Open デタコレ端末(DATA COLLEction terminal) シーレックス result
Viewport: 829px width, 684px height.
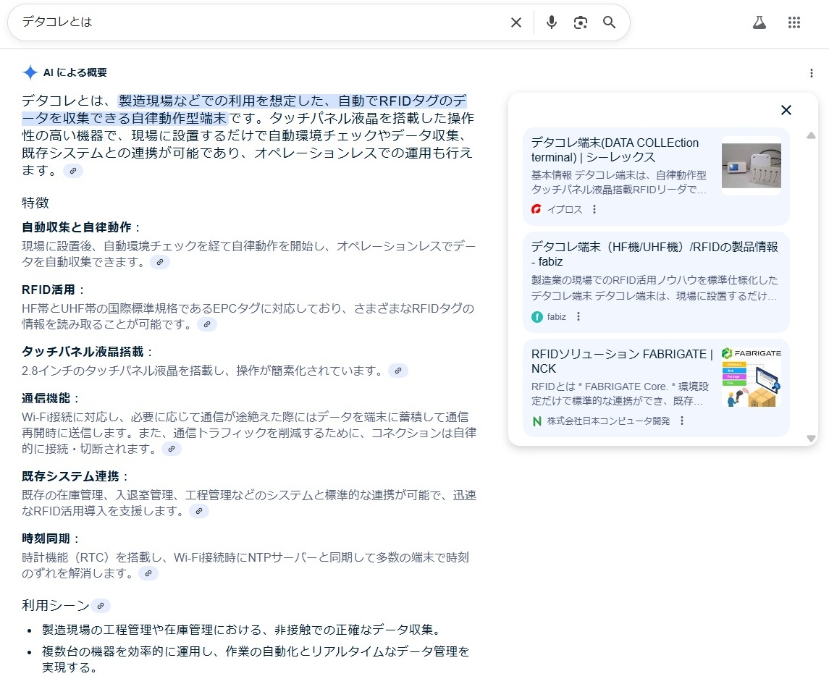pyautogui.click(x=615, y=150)
